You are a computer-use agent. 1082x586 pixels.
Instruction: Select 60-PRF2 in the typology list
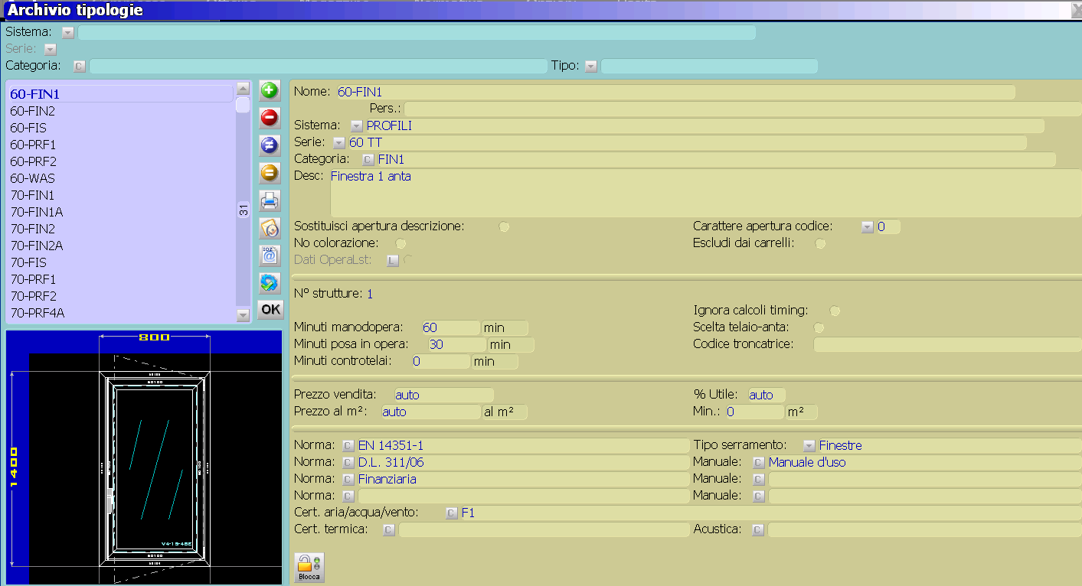[120, 161]
